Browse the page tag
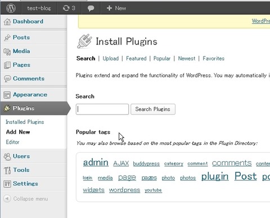The width and height of the screenshot is (270, 218). (x=127, y=177)
